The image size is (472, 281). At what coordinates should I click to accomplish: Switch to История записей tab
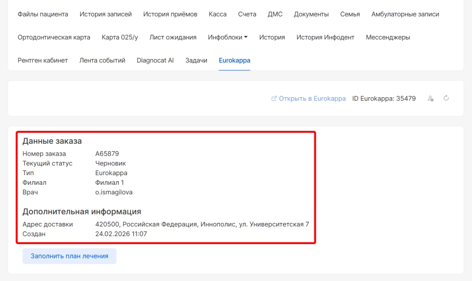coord(106,14)
